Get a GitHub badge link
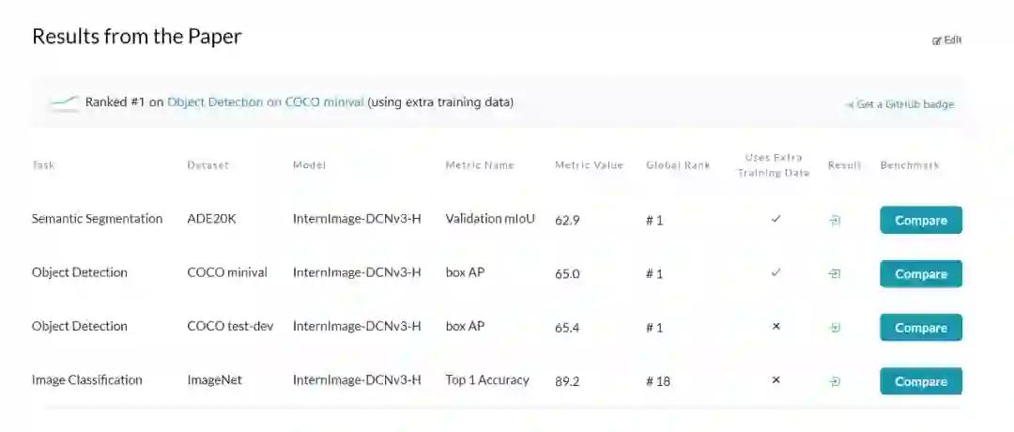The height and width of the screenshot is (432, 1014). [904, 104]
